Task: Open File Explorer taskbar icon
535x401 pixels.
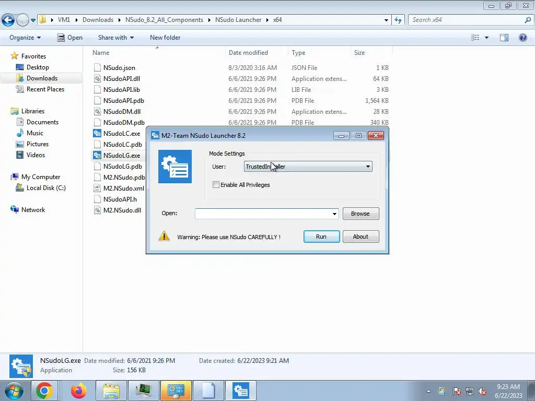Action: [x=111, y=391]
